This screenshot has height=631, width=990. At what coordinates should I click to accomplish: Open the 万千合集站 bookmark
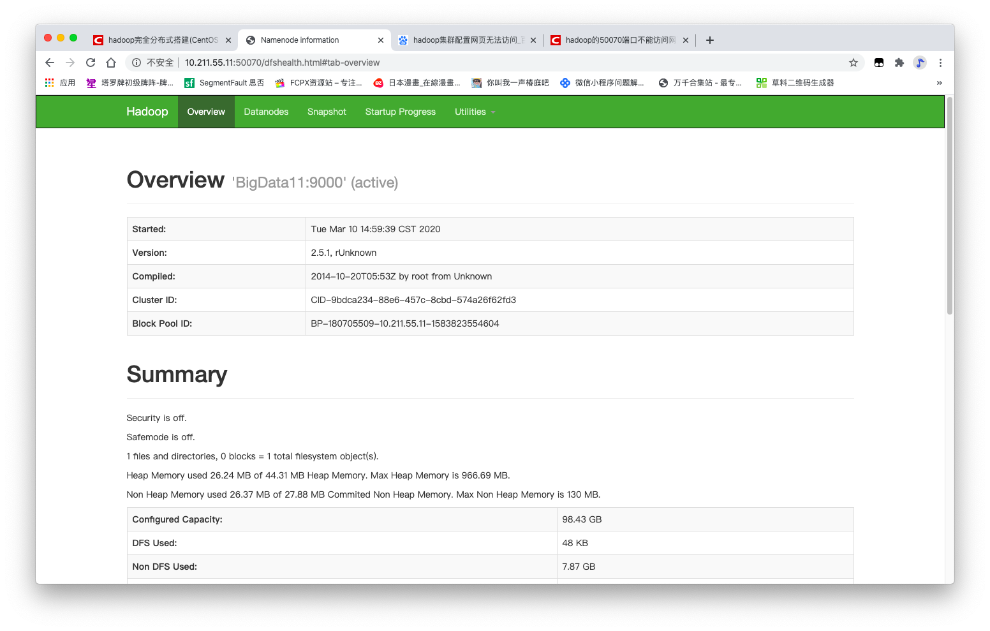[700, 83]
